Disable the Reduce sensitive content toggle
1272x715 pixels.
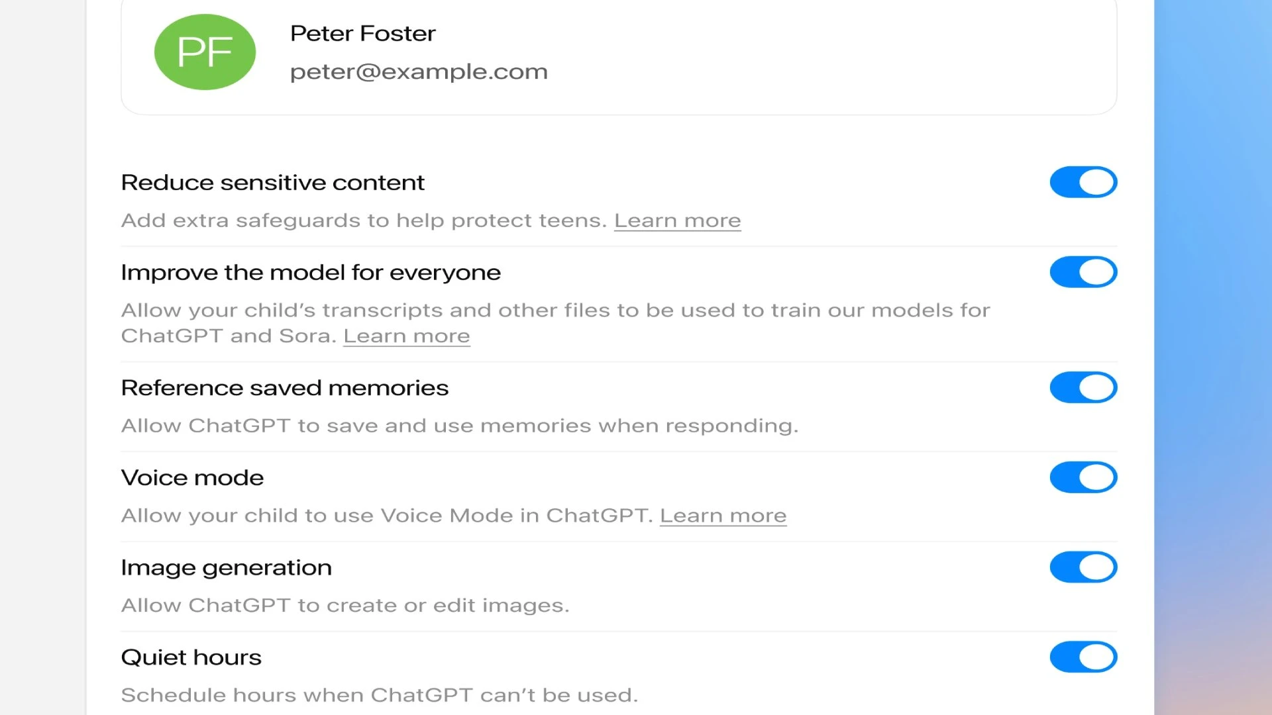1083,182
